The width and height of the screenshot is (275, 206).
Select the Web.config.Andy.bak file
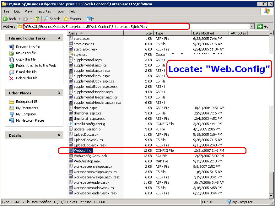pyautogui.click(x=90, y=156)
